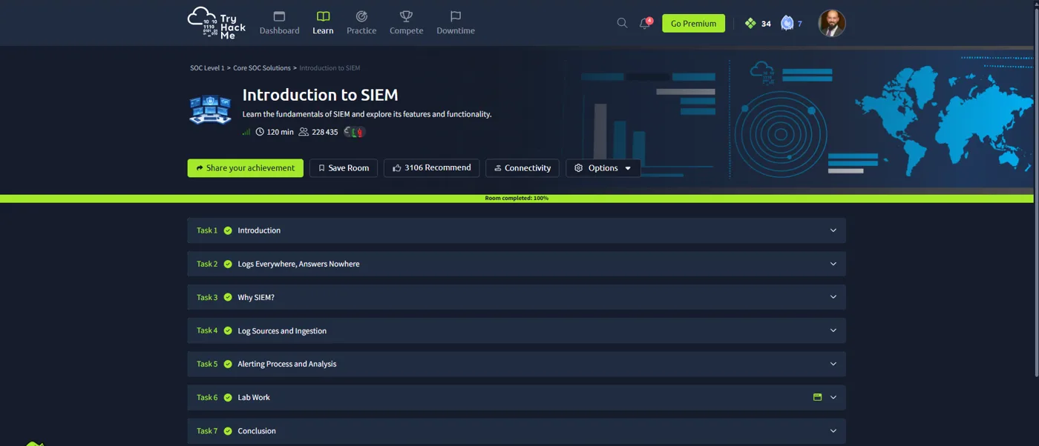Click the 'Logs Everywhere, Answers Nowhere' title
The height and width of the screenshot is (446, 1039).
click(x=298, y=264)
